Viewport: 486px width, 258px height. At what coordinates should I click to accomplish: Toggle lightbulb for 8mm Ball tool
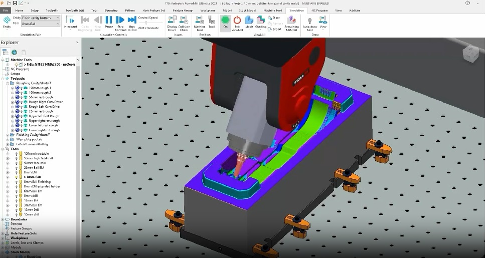pos(17,177)
